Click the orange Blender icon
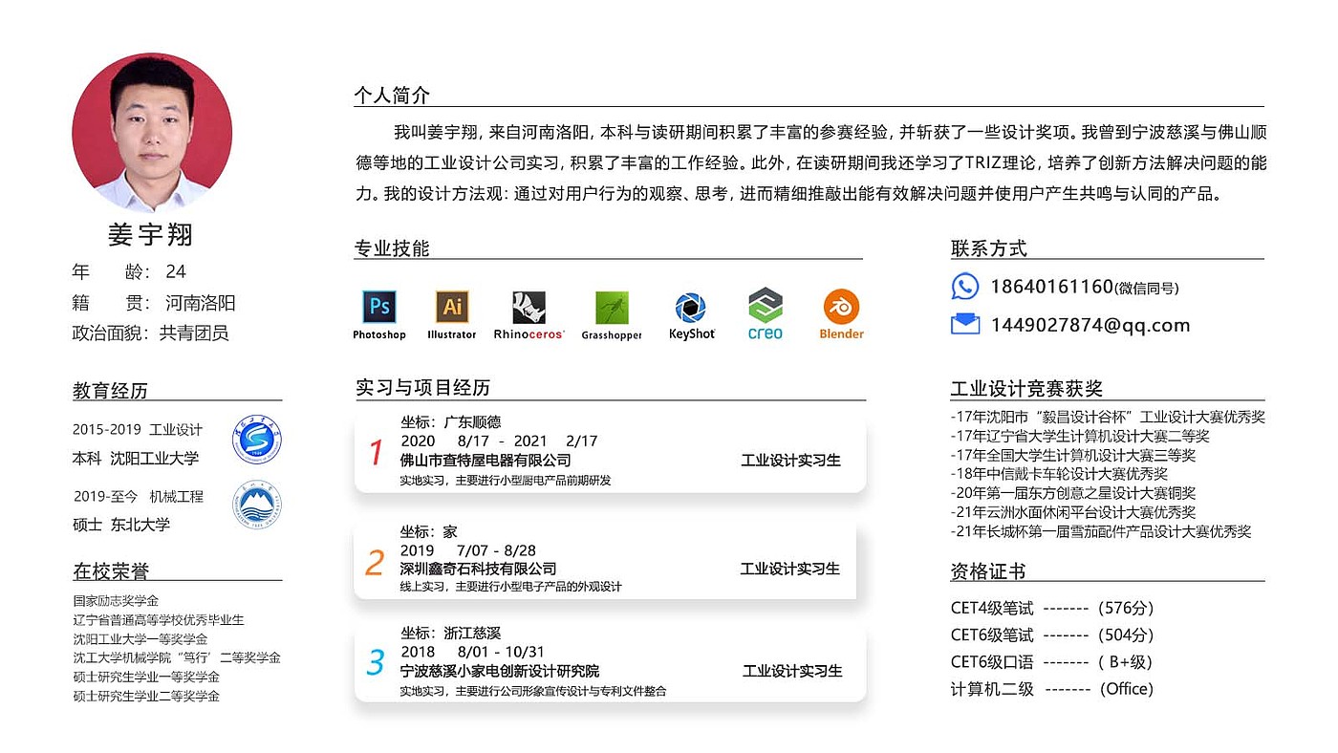Image resolution: width=1338 pixels, height=753 pixels. point(841,307)
